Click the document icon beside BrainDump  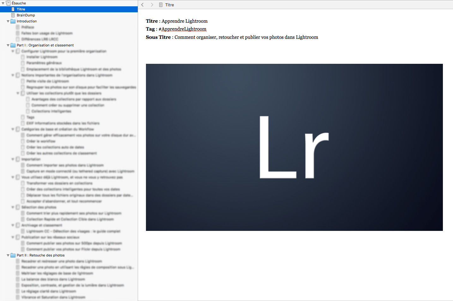point(12,15)
